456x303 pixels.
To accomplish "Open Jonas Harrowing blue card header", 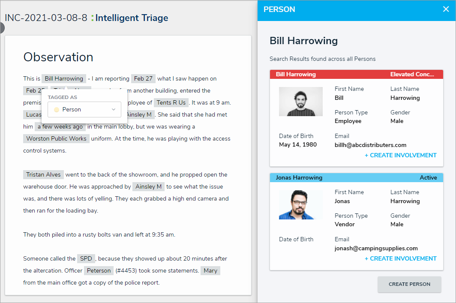I will (356, 178).
